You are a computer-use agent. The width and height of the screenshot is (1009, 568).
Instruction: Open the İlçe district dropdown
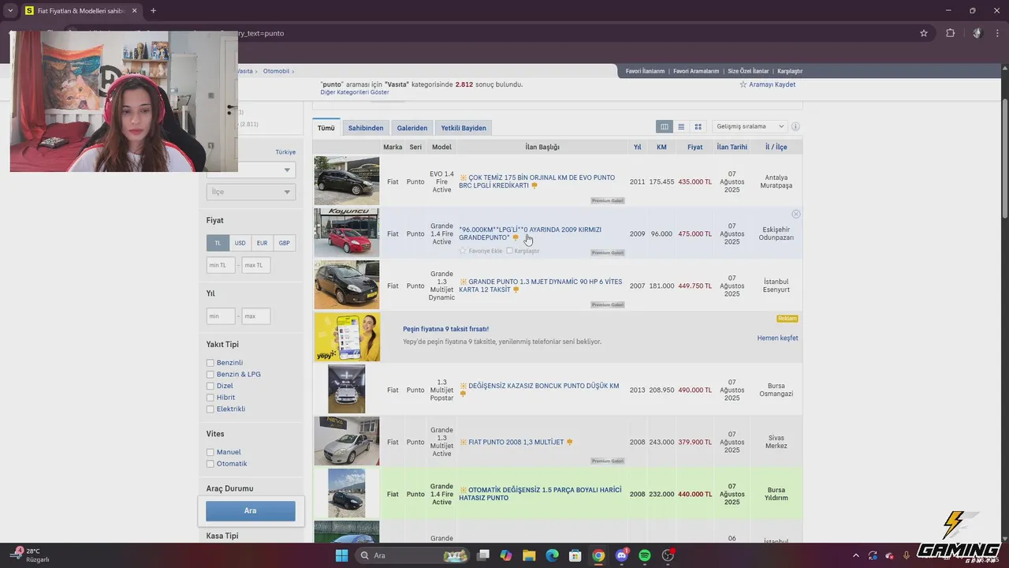click(251, 192)
